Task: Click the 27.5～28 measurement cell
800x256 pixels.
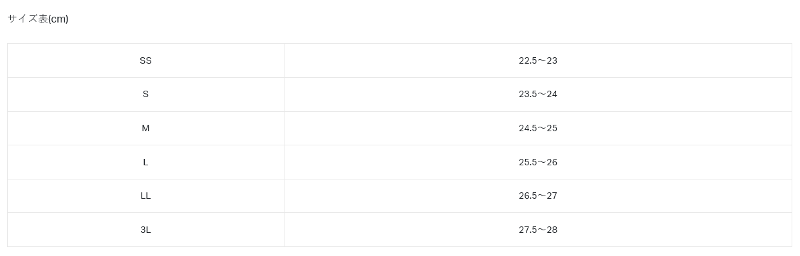Action: [x=538, y=230]
